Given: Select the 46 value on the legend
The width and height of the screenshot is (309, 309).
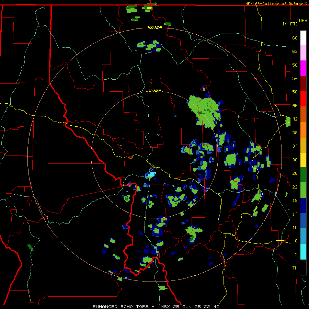Looking at the screenshot, I should click(x=295, y=106).
